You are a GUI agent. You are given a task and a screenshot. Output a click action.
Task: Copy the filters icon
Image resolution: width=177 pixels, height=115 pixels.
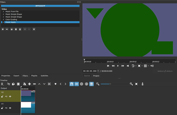12,29
